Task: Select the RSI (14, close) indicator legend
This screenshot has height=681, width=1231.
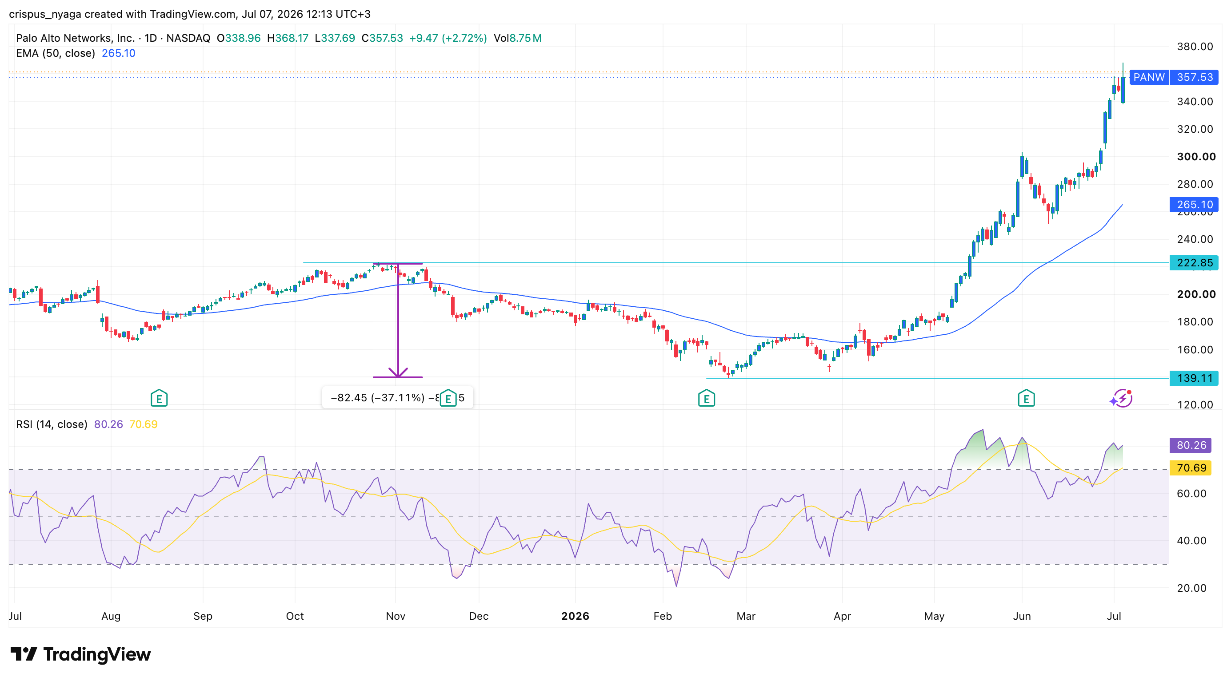Action: click(52, 424)
